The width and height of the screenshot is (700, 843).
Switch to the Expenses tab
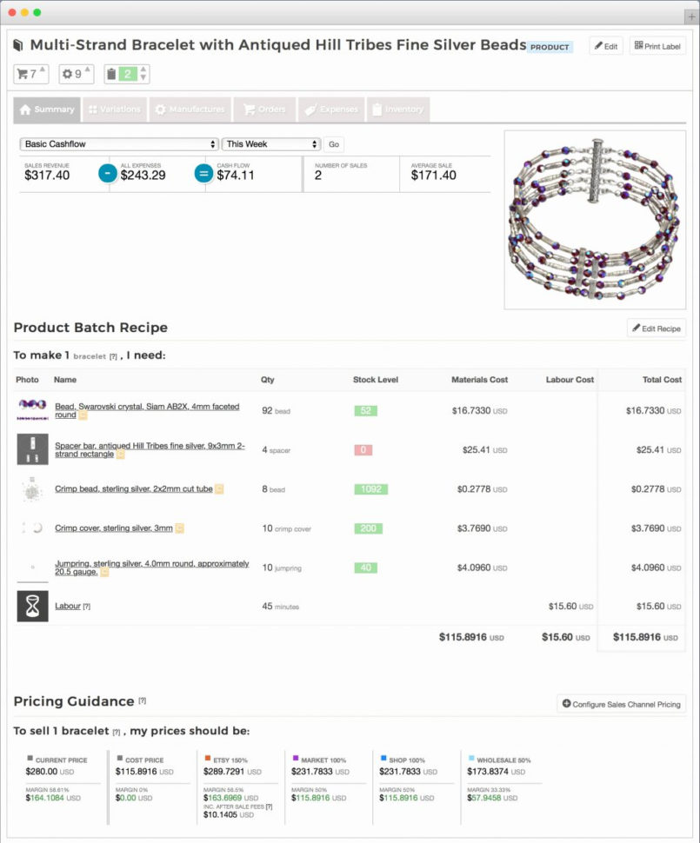click(331, 110)
